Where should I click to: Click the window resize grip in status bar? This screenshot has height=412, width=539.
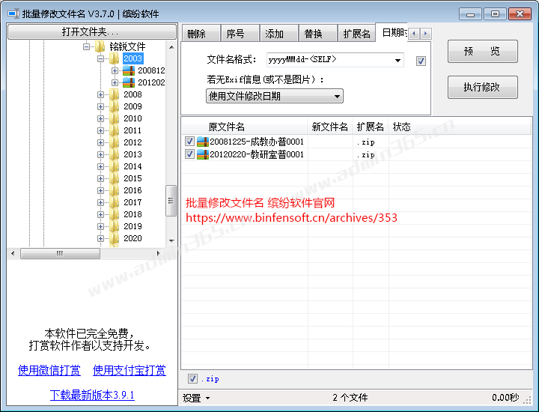527,399
